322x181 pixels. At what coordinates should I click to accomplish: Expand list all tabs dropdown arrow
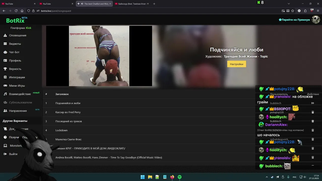pos(289,4)
